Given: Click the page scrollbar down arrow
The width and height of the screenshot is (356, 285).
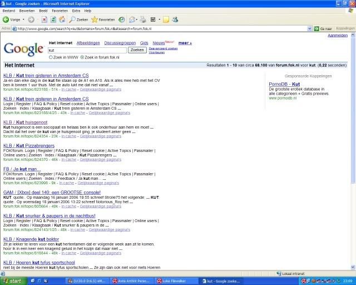Looking at the screenshot, I should 353,267.
